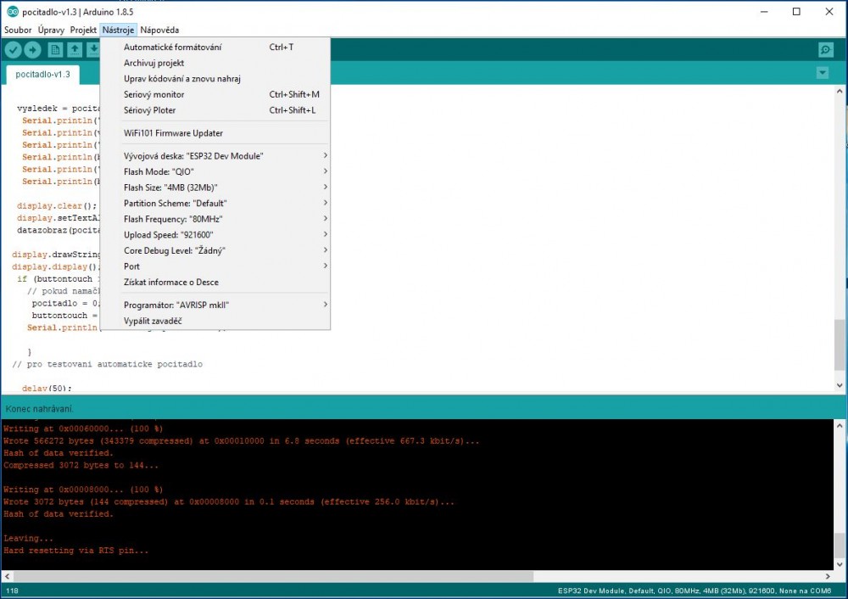The width and height of the screenshot is (848, 599).
Task: Open Serial Monitor magnifier icon at right
Action: tap(825, 50)
